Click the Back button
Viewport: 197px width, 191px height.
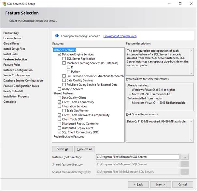pos(138,185)
